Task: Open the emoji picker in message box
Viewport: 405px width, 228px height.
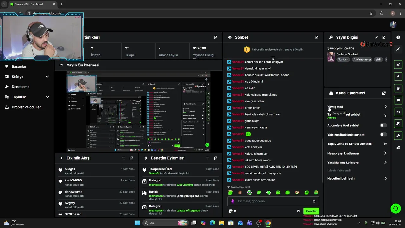Action: 314,201
